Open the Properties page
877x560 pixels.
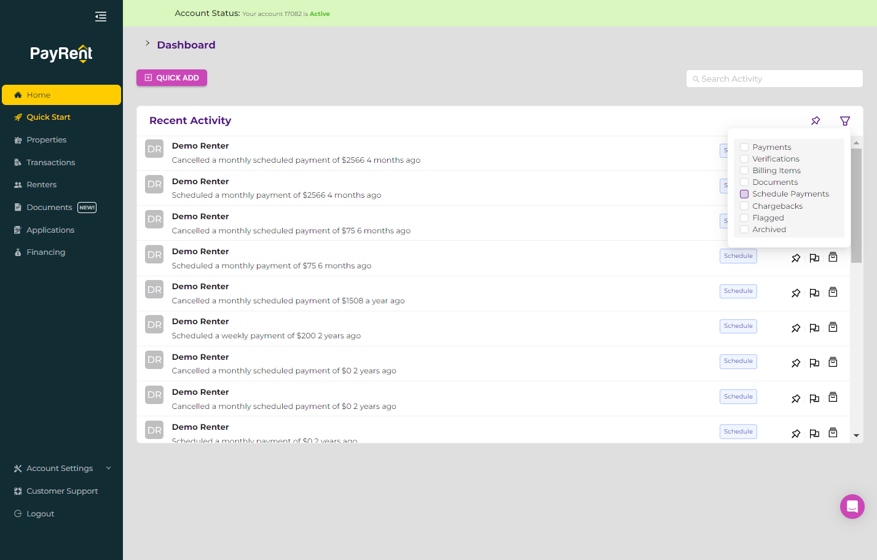coord(61,140)
